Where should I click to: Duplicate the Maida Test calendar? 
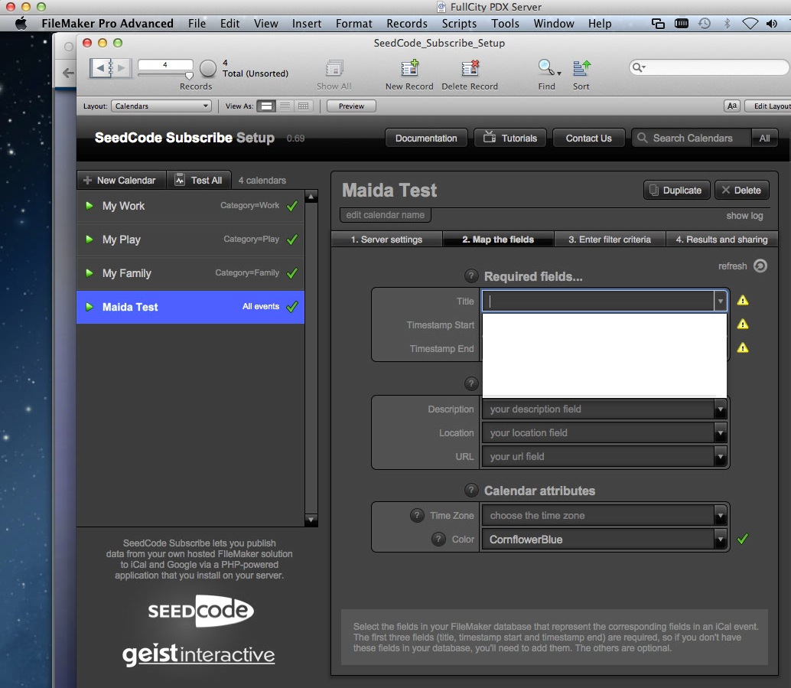pos(676,191)
